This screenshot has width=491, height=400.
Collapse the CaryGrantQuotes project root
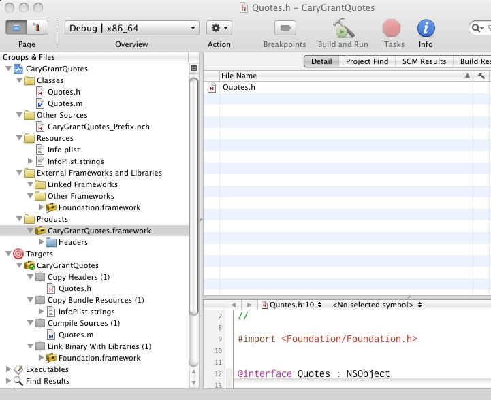coord(8,68)
